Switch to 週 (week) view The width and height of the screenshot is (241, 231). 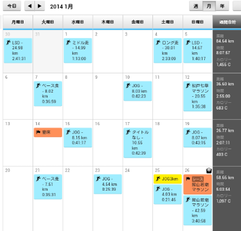196,6
